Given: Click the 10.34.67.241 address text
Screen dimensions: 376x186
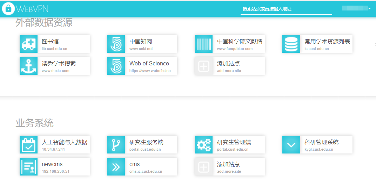Looking at the screenshot, I should click(53, 149).
